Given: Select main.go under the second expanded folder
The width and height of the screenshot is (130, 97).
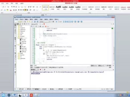Looking at the screenshot, I should (24, 52).
